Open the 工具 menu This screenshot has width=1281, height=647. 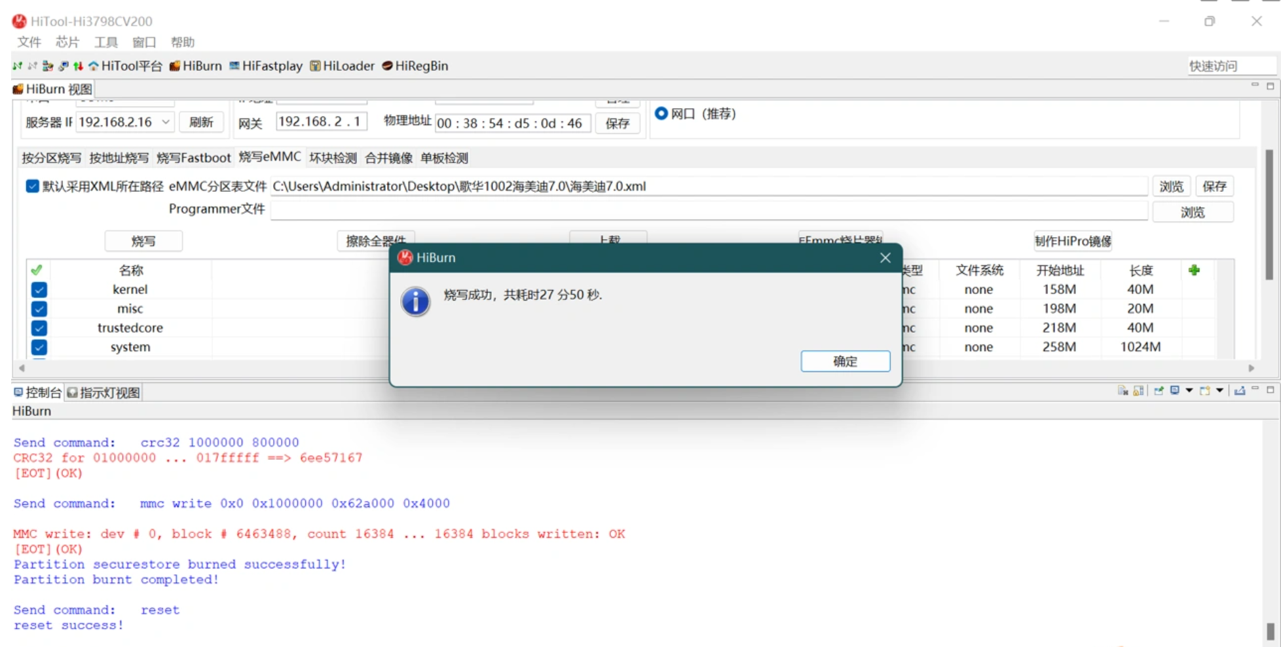click(x=106, y=43)
